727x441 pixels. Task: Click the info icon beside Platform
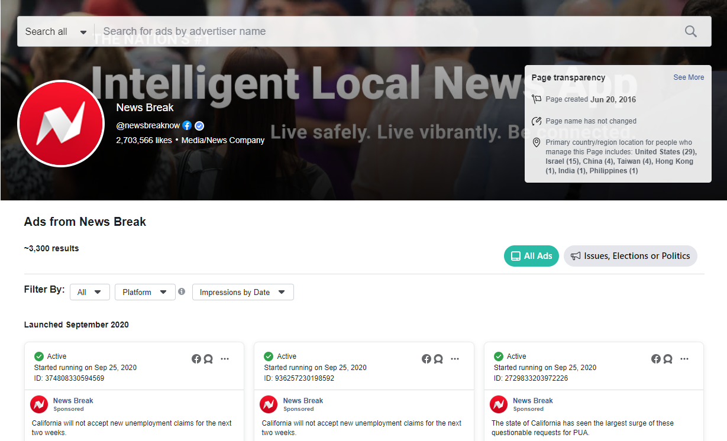pos(182,291)
